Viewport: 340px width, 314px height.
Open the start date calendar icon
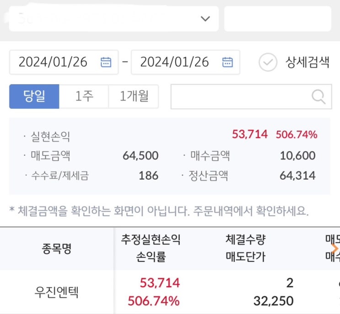click(106, 62)
